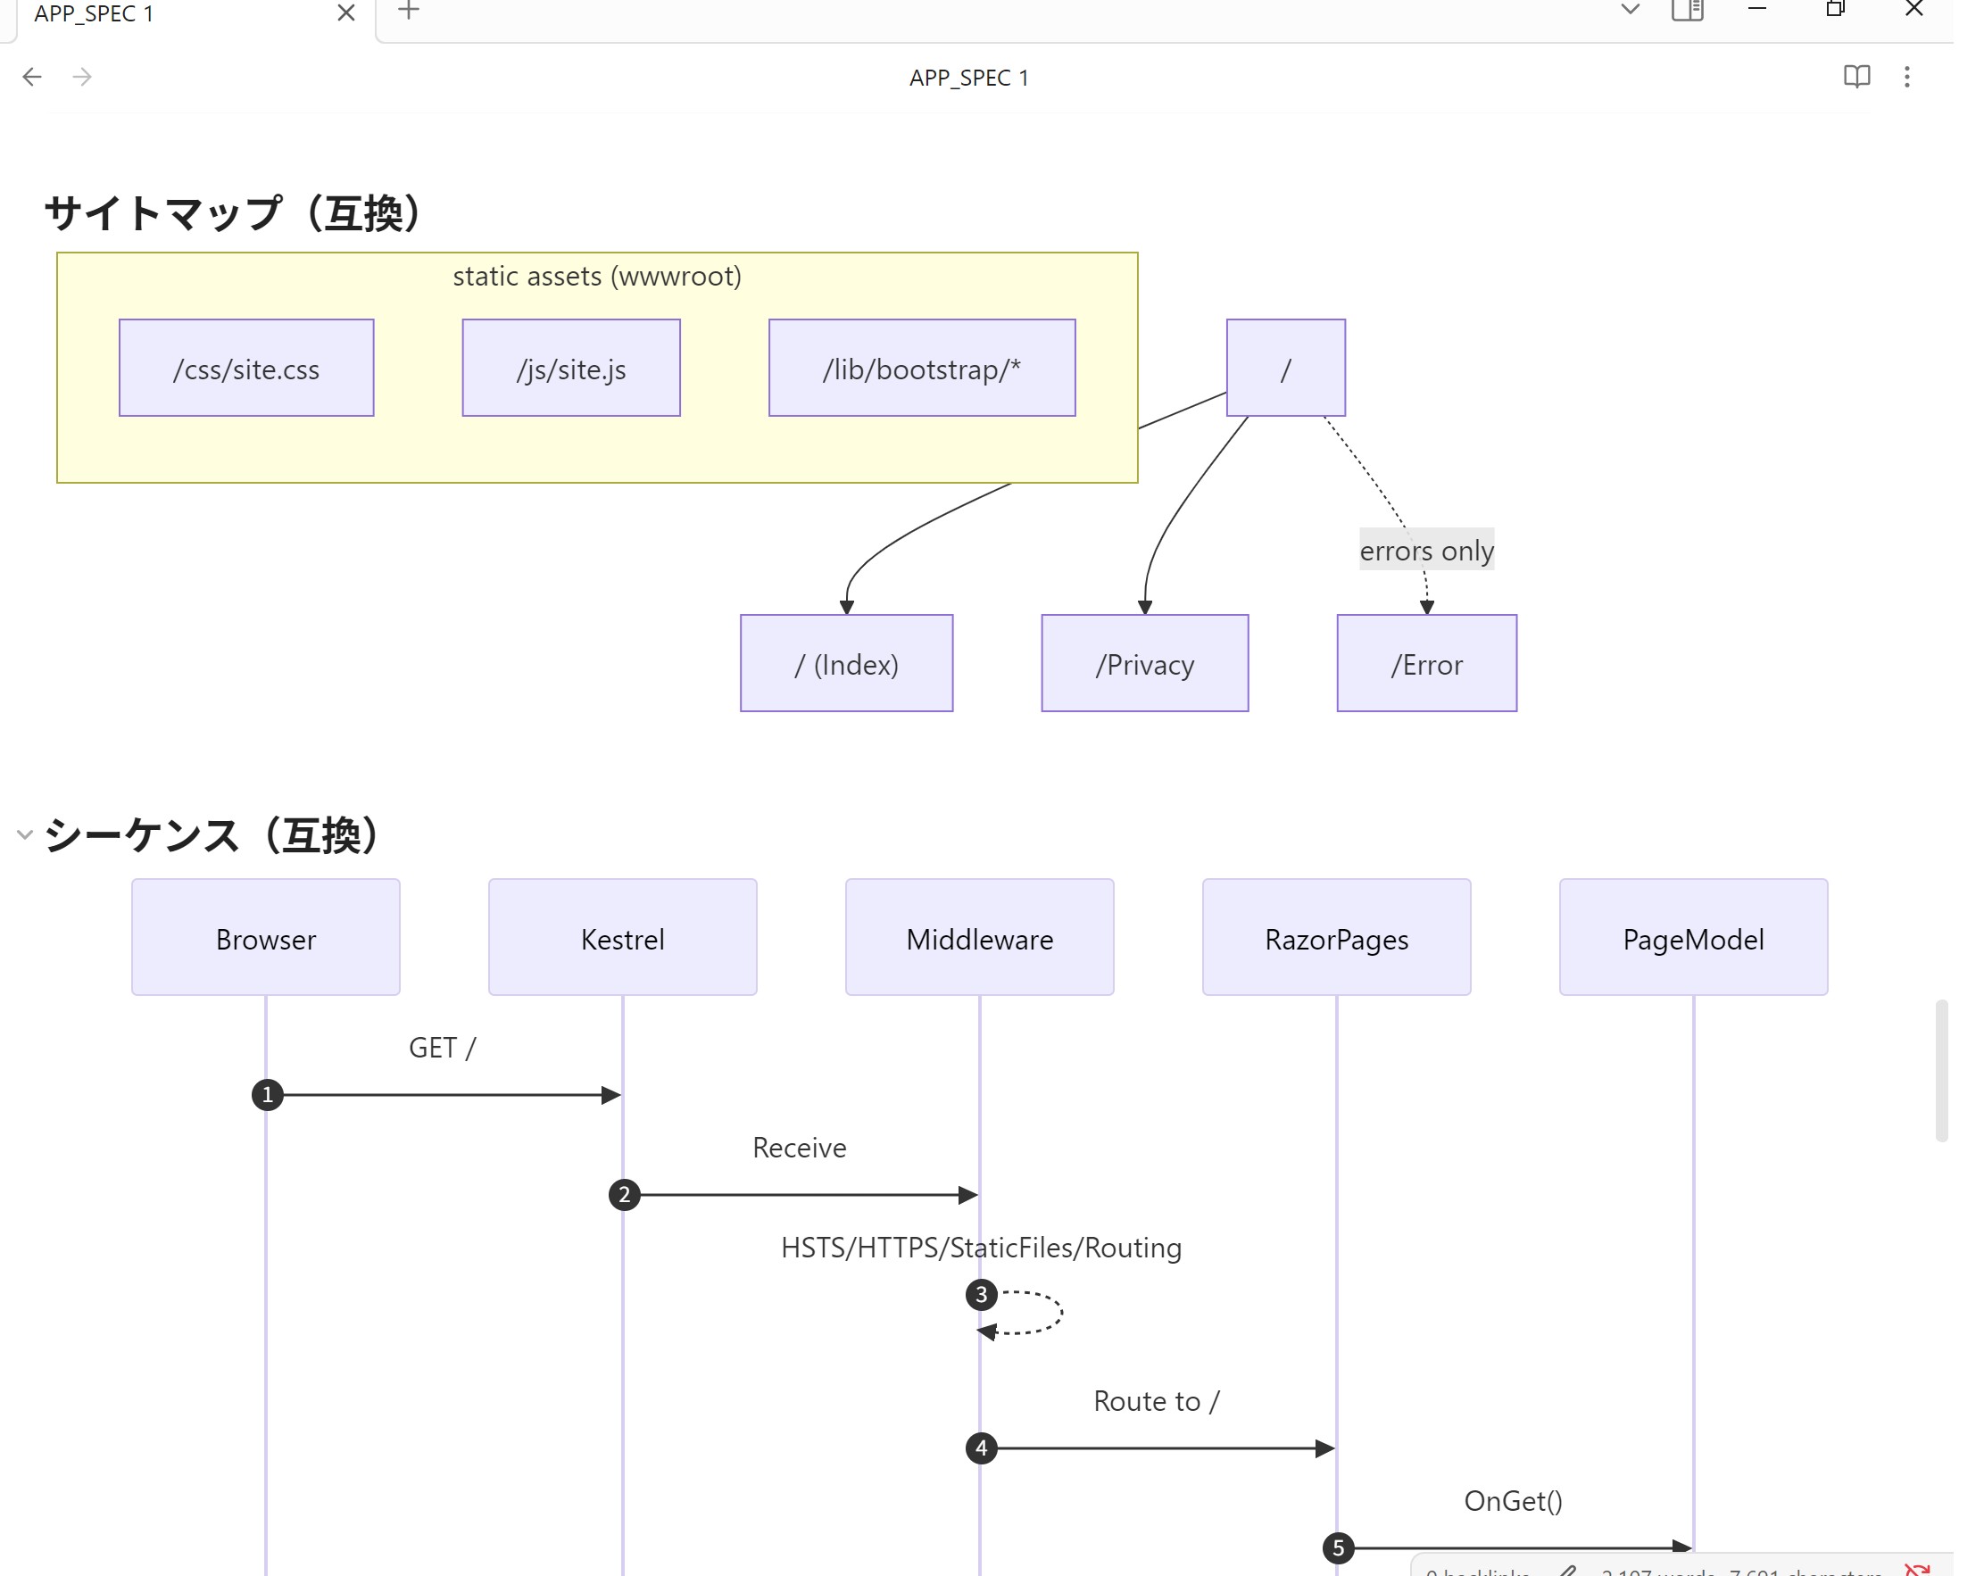The image size is (1984, 1576).
Task: Close the APP_SPEC 1 tab
Action: coord(346,12)
